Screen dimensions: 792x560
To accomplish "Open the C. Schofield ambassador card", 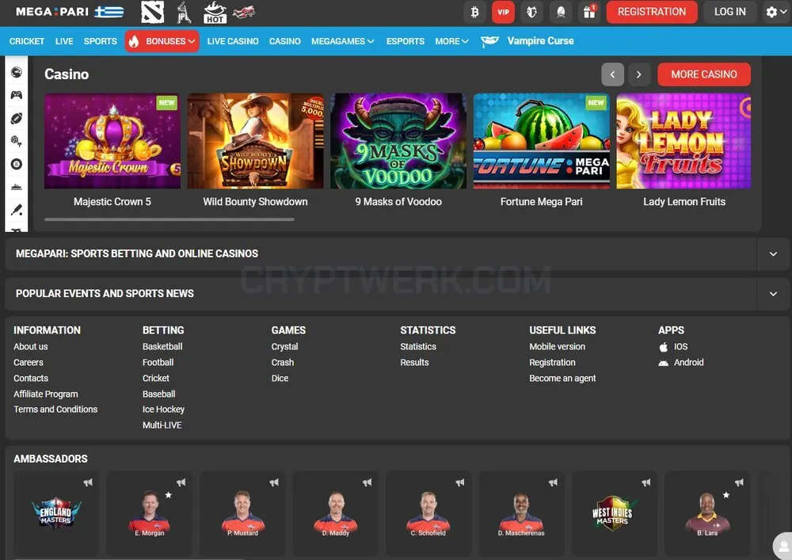I will pyautogui.click(x=428, y=513).
